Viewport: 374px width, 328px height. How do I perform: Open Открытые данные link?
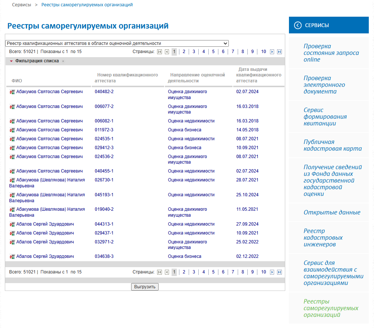[332, 212]
